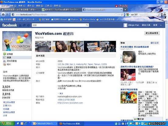Click the fifth photo thumbnail with cameraman
The height and width of the screenshot is (126, 168).
click(x=108, y=46)
